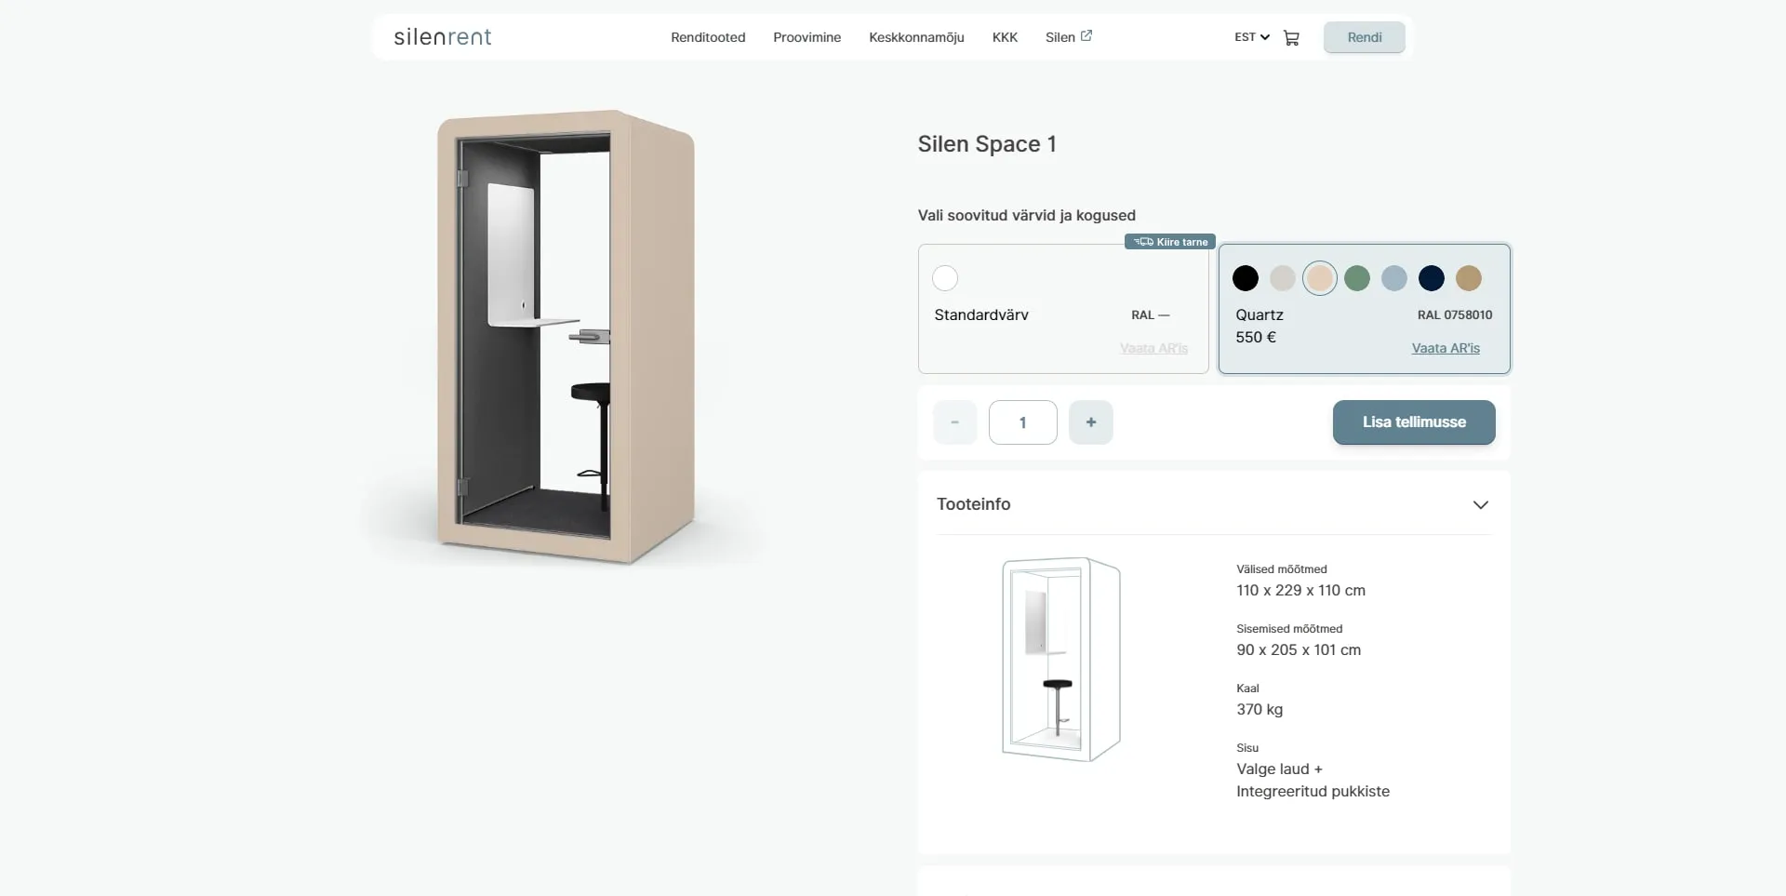This screenshot has width=1786, height=896.
Task: Select the light grey color swatch
Action: [x=1283, y=278]
